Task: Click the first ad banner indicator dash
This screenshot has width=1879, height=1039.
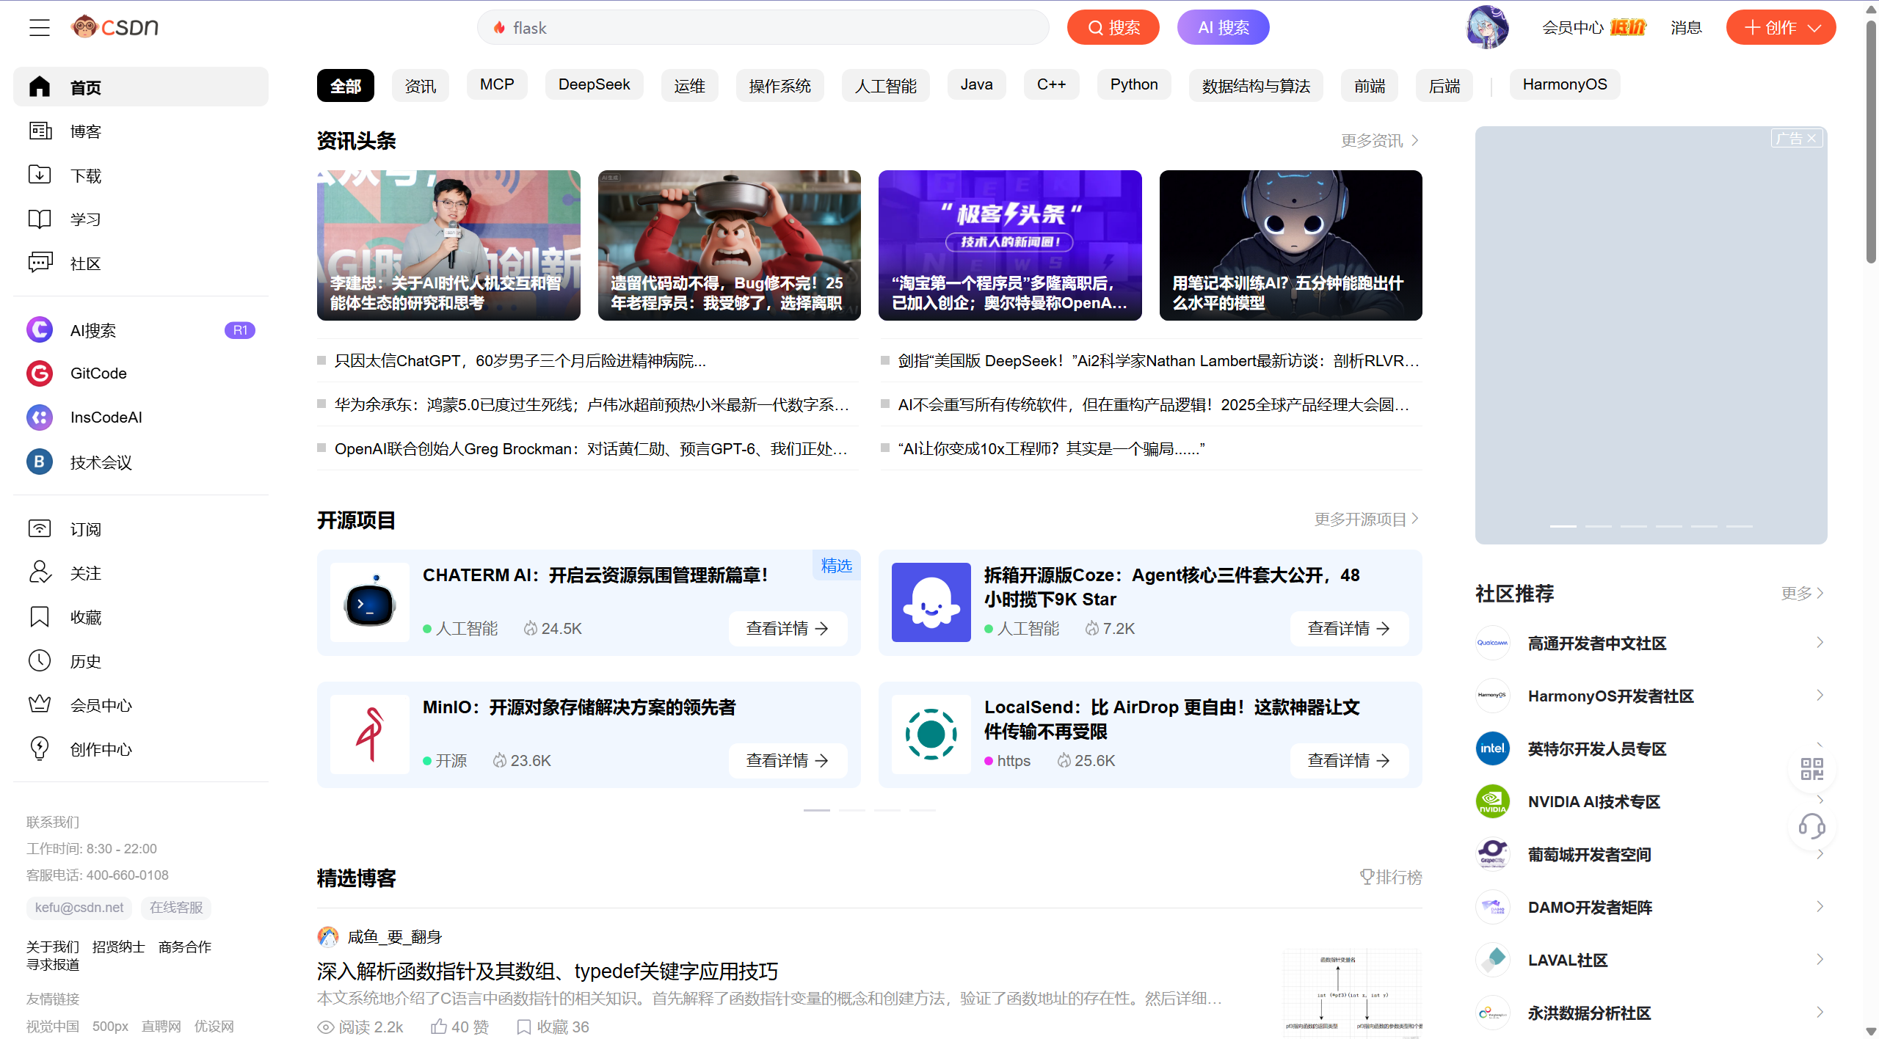Action: click(1563, 526)
